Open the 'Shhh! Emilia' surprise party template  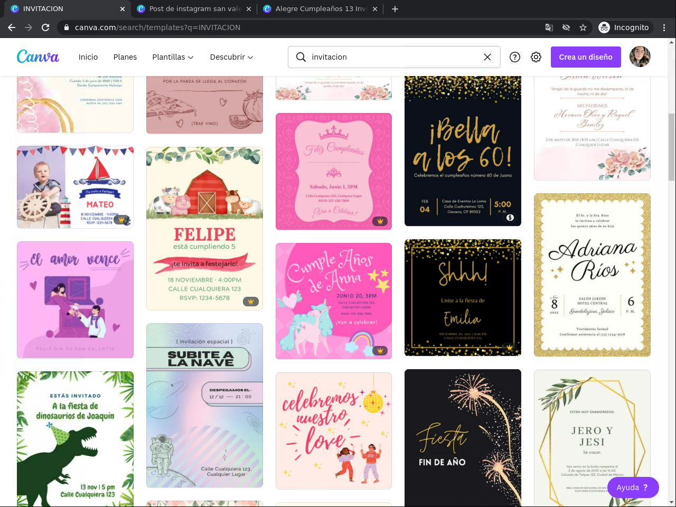[463, 298]
